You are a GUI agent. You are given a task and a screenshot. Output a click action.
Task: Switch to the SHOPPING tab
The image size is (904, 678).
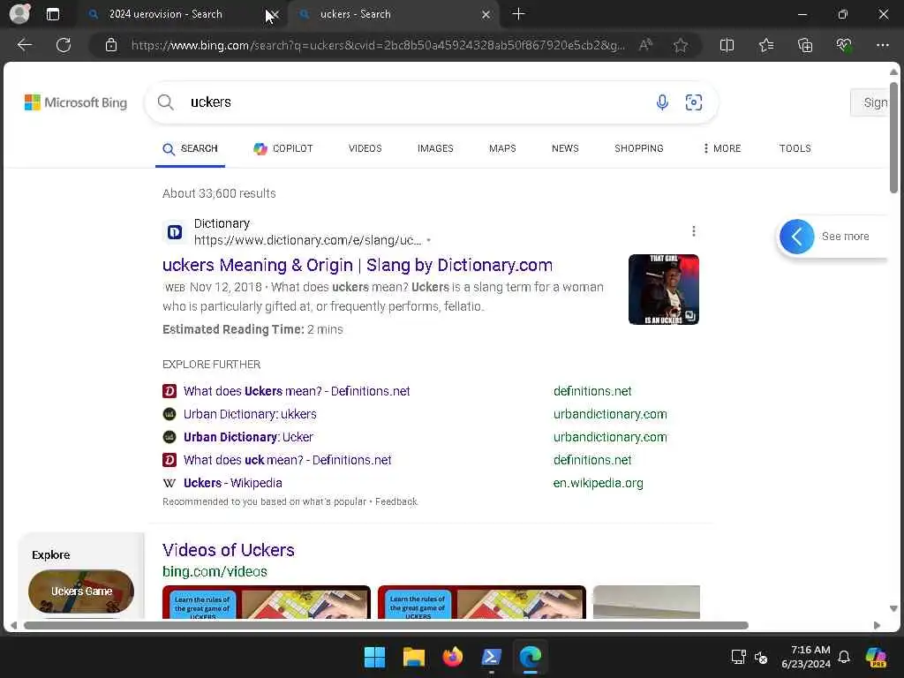tap(639, 148)
